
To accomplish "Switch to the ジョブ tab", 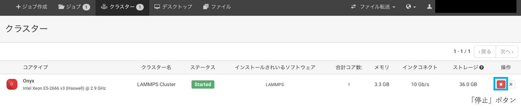I will click(74, 7).
